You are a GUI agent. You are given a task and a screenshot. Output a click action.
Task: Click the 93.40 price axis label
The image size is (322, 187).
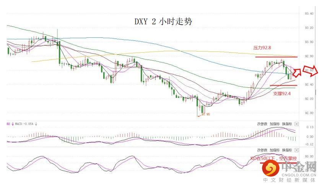[309, 13]
